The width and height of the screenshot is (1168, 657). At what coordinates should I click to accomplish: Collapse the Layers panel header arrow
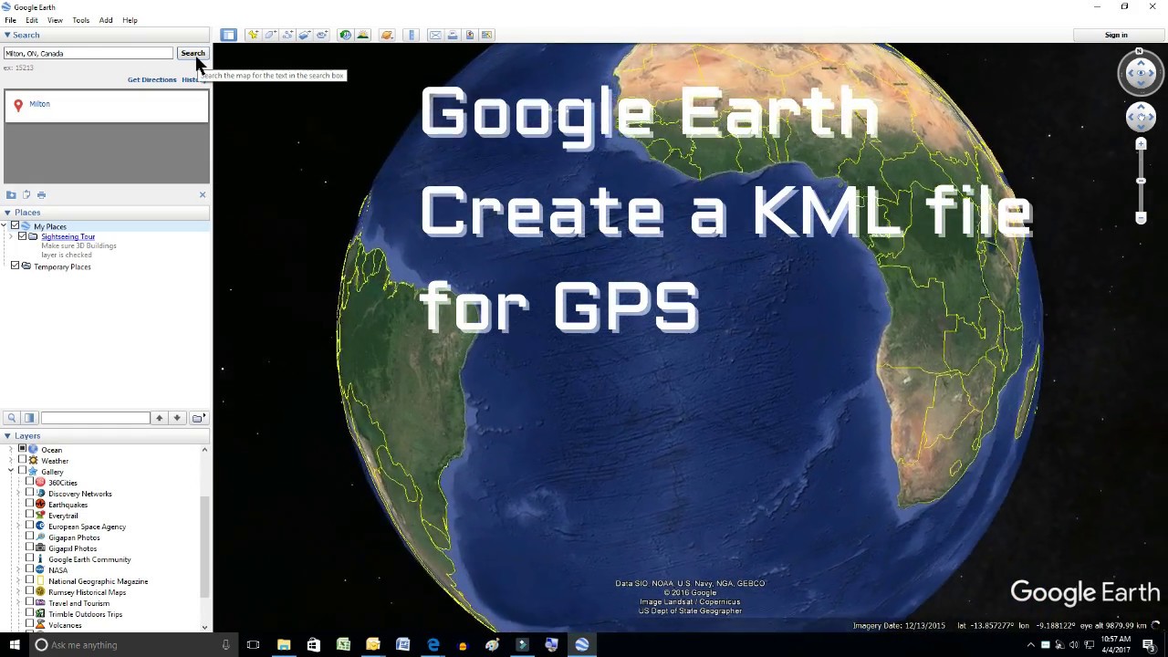pyautogui.click(x=6, y=435)
